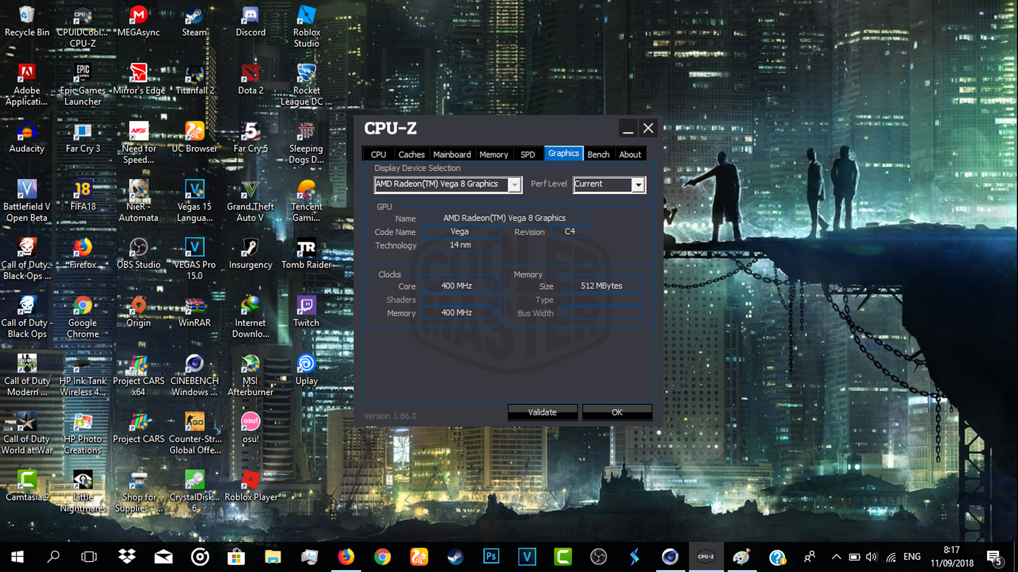Open the WinRAR desktop shortcut

coord(195,312)
